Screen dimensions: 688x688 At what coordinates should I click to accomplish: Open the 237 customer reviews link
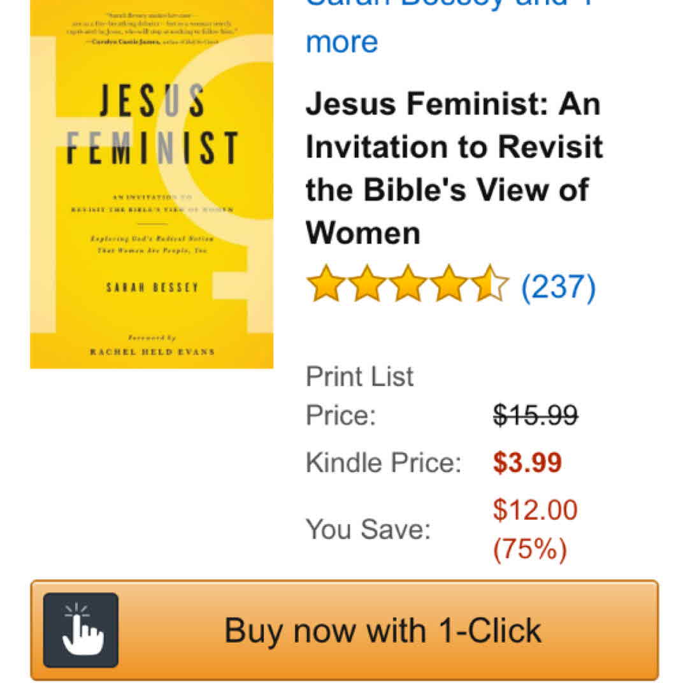558,287
